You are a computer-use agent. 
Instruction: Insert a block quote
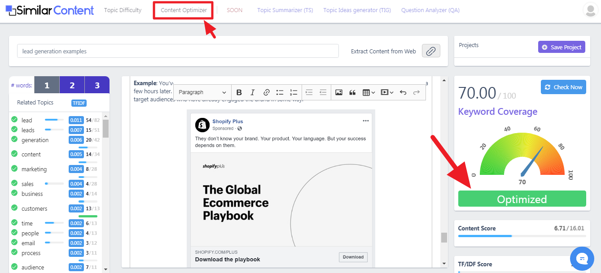(352, 92)
